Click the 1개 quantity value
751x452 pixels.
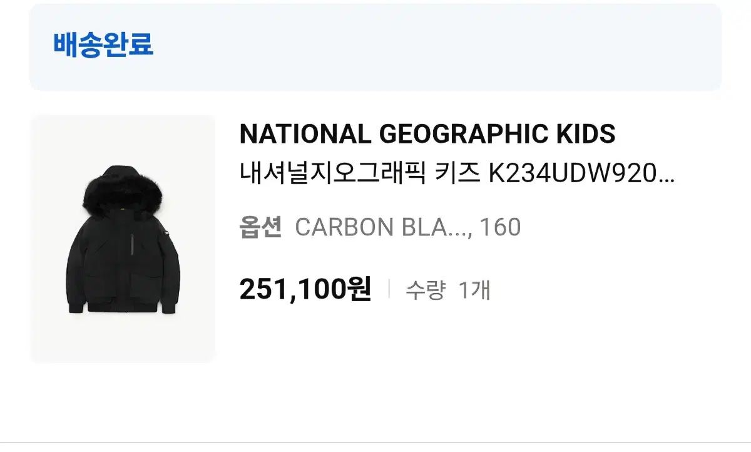click(474, 290)
